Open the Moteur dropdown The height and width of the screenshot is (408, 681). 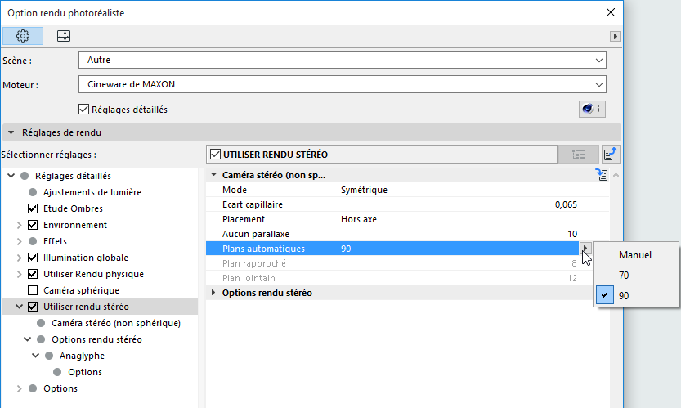343,84
